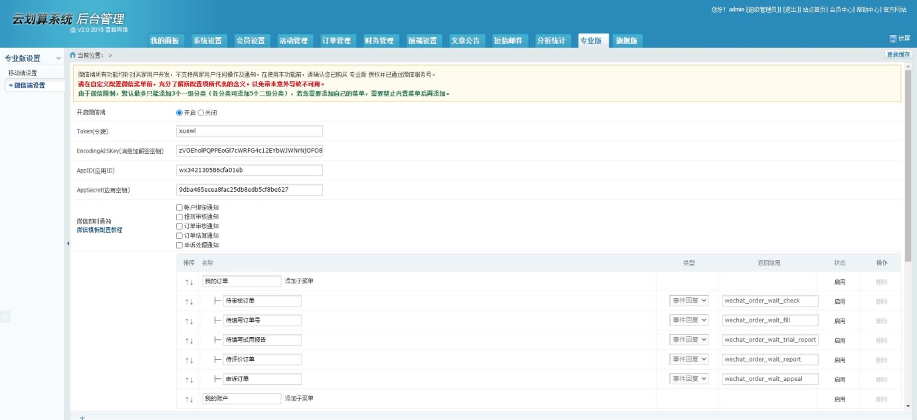Screen dimensions: 917x420
Task: Click the 启用 status in the 申诉订单 row
Action: [840, 380]
